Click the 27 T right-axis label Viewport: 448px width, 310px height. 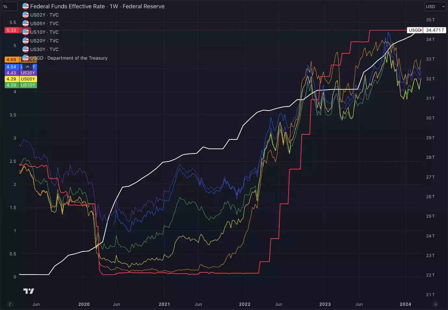[430, 177]
